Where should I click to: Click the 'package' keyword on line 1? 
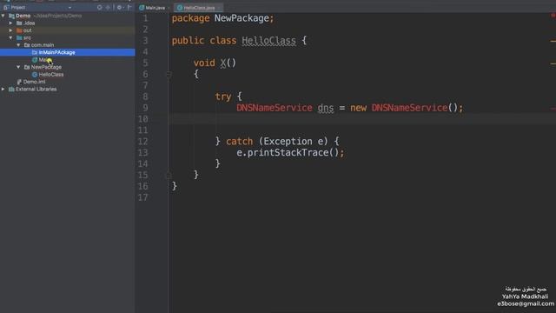(x=190, y=18)
